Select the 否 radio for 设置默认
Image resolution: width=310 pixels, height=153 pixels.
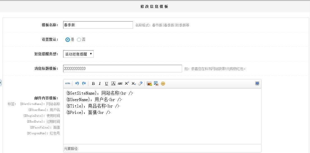click(79, 40)
